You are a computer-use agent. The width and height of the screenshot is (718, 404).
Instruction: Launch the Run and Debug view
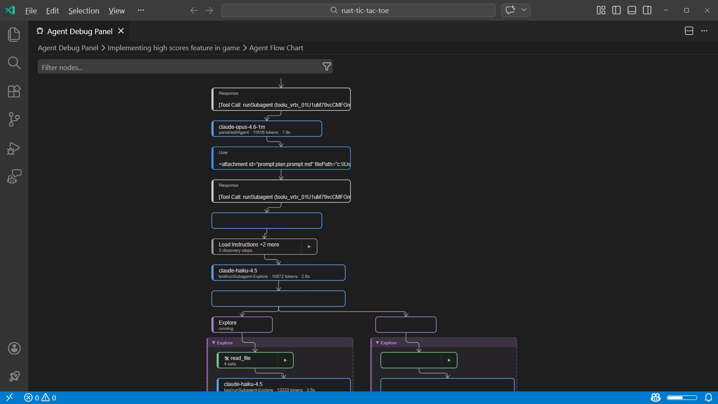[13, 148]
